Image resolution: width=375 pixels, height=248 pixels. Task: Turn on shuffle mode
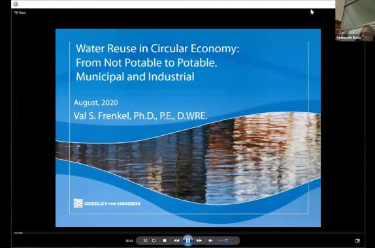click(x=145, y=241)
